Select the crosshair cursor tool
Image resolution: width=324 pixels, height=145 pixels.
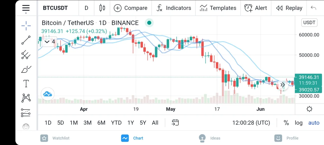pos(26,26)
